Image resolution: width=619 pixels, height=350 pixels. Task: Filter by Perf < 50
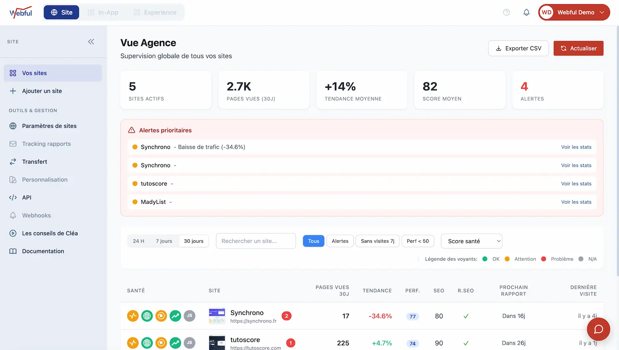(x=418, y=241)
